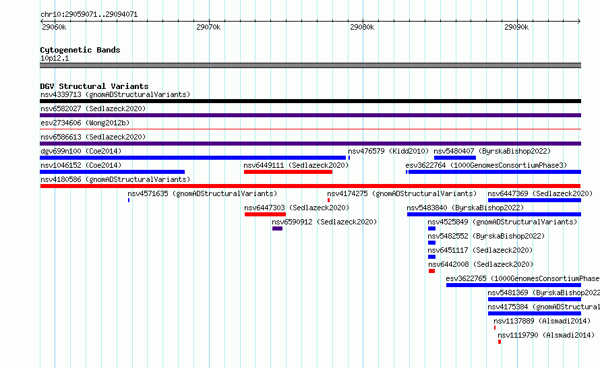The width and height of the screenshot is (600, 368).
Task: Click the DGV Structural Variants track title
Action: coord(94,86)
